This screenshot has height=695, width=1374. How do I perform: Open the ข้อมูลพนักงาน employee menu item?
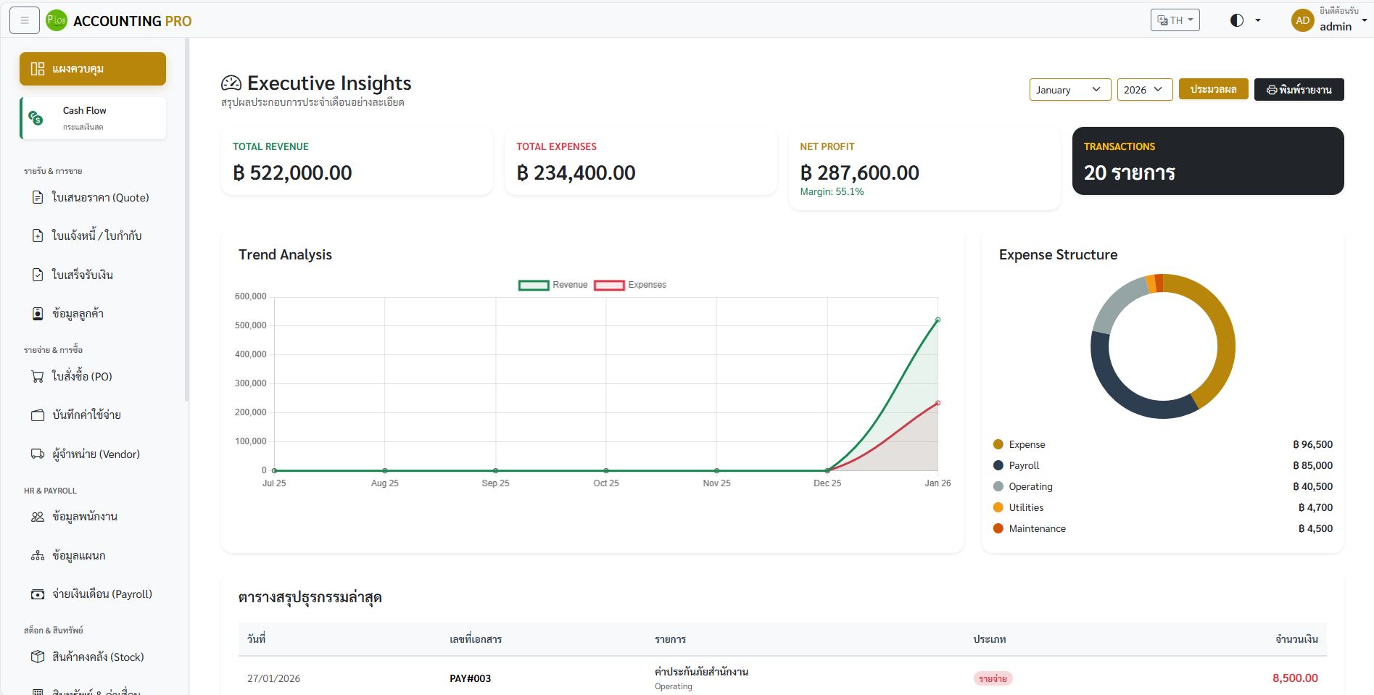[x=85, y=517]
